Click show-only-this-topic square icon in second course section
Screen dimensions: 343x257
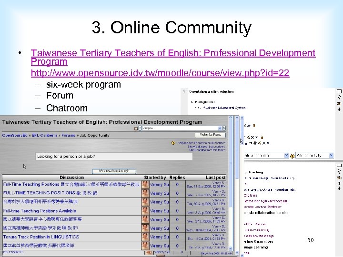click(x=339, y=166)
